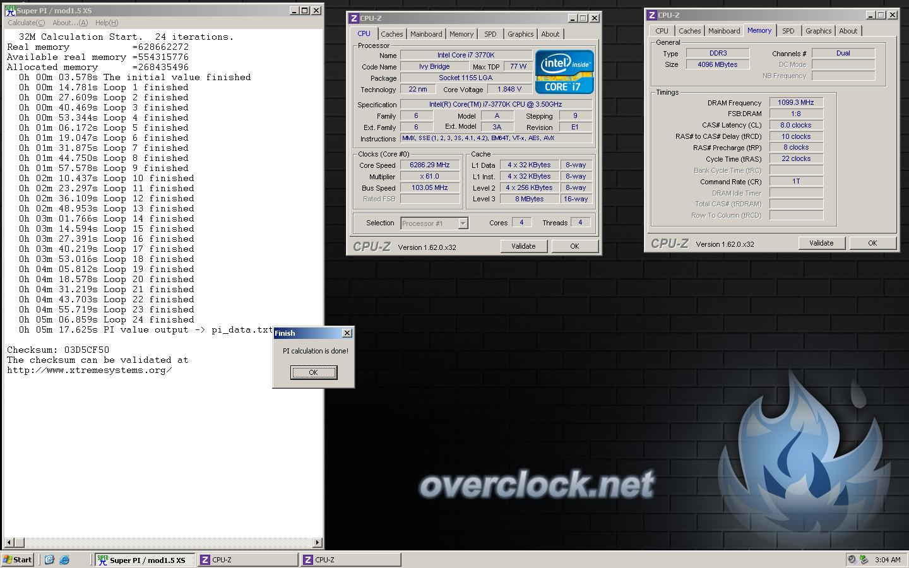Screen dimensions: 909x568
Task: Click the Super PI title bar icon
Action: pos(10,11)
